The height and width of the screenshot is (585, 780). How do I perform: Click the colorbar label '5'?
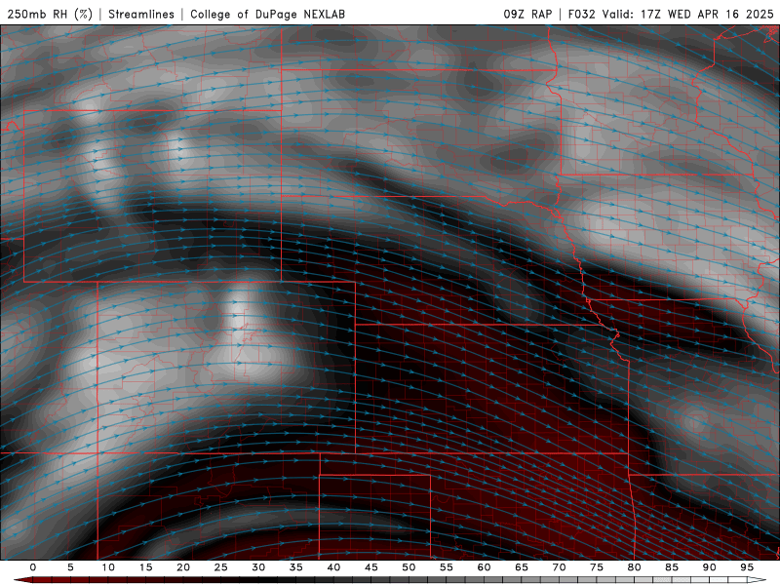click(x=70, y=567)
